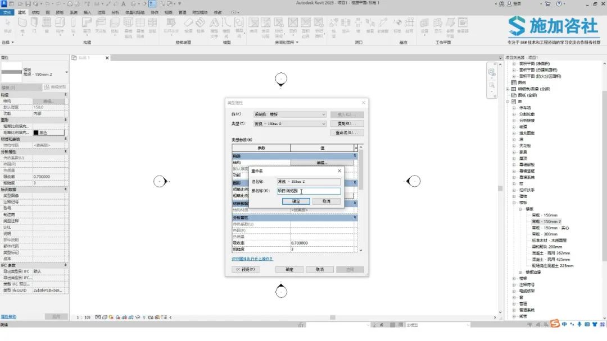Toggle Thin Lines in quick access toolbar
The width and height of the screenshot is (607, 341).
click(x=152, y=3)
